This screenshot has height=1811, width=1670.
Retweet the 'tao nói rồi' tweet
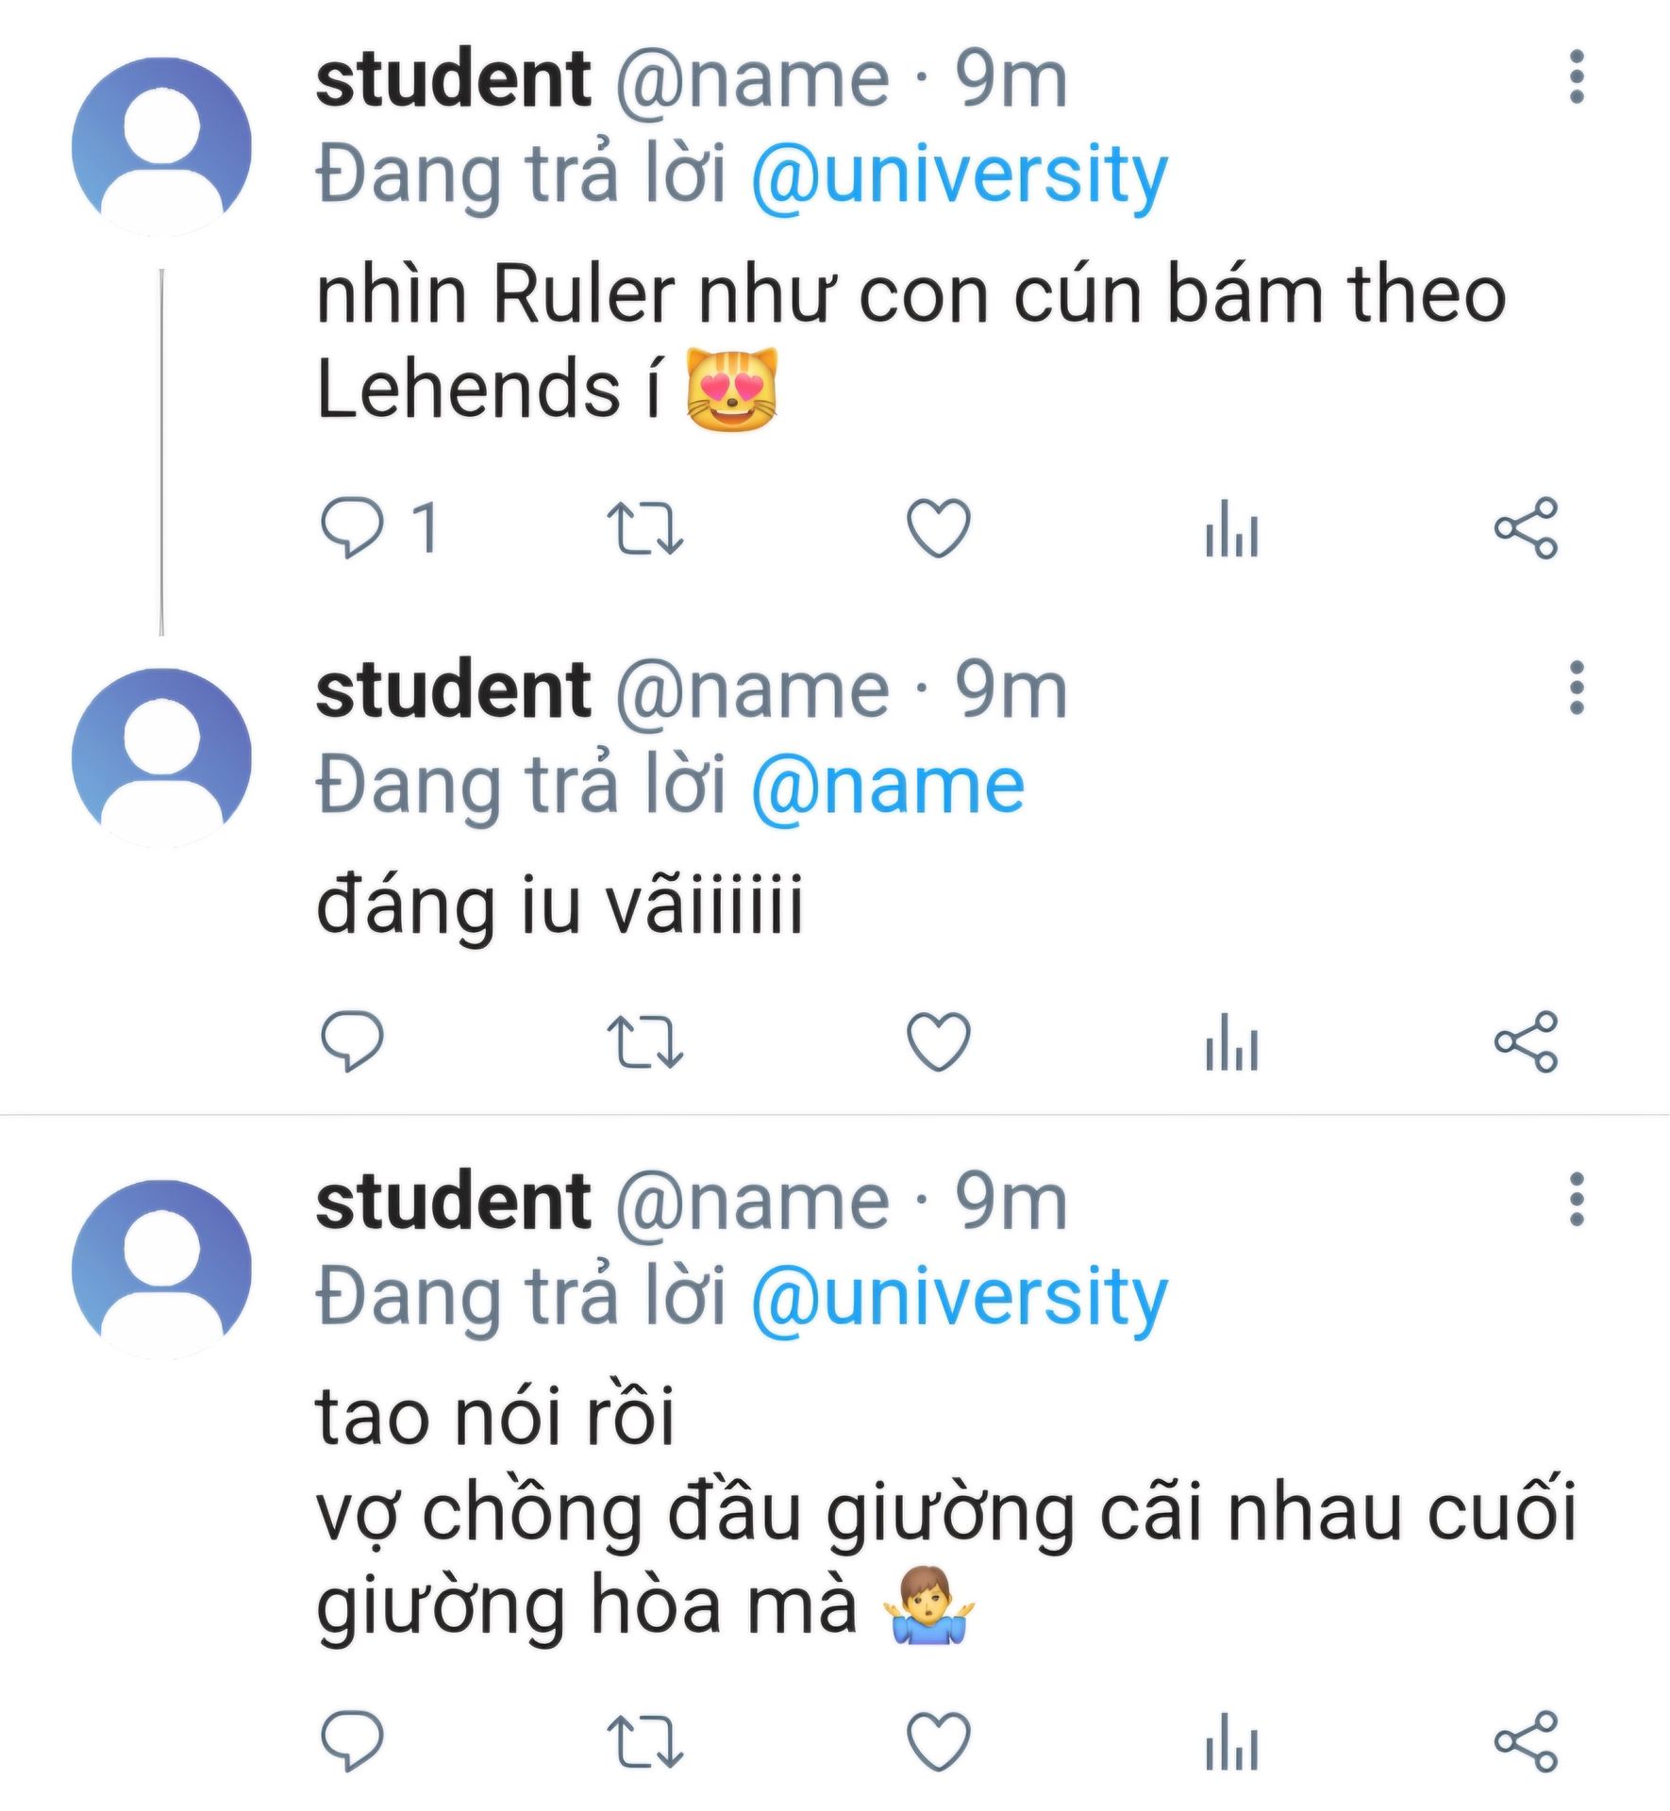point(644,1740)
